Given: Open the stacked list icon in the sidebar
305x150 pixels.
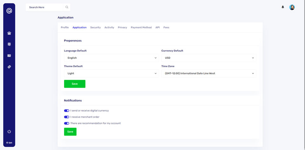Looking at the screenshot, I should point(9,44).
